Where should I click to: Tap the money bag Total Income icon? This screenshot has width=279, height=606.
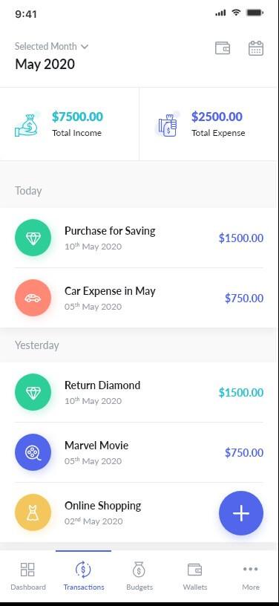coord(27,125)
